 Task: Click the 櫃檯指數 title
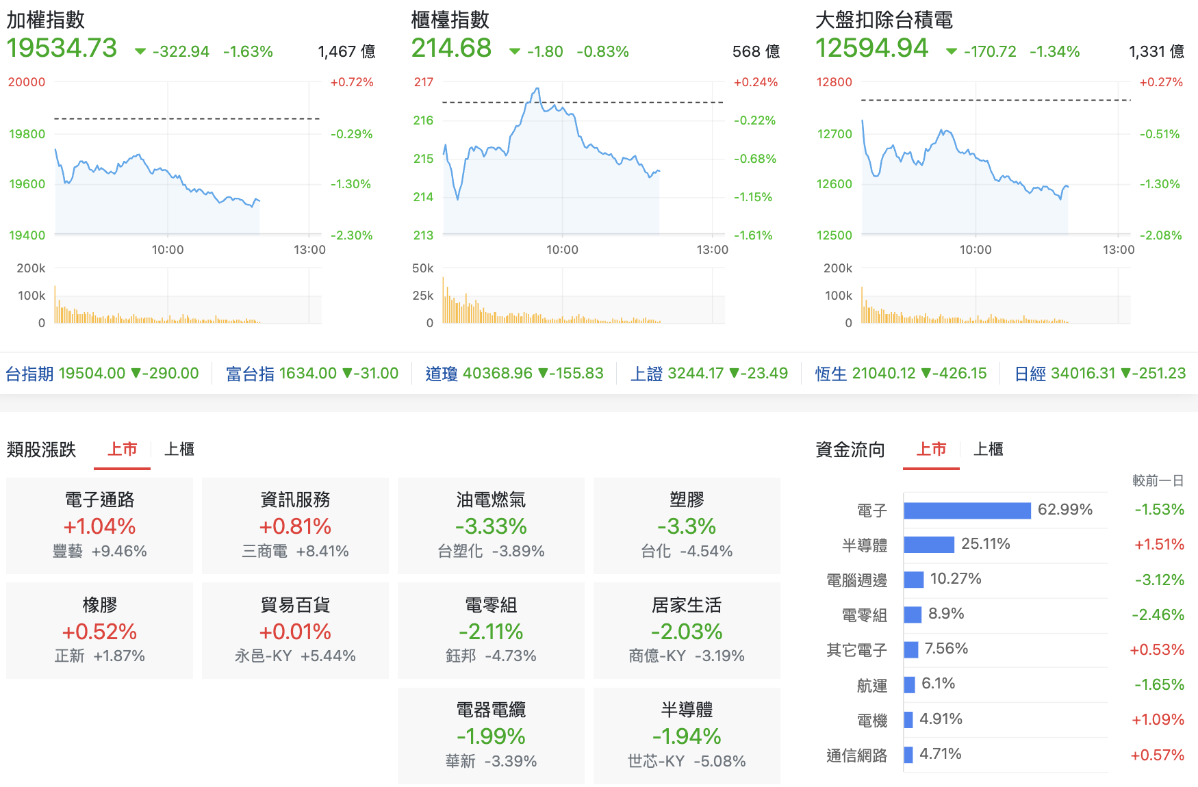(x=450, y=20)
